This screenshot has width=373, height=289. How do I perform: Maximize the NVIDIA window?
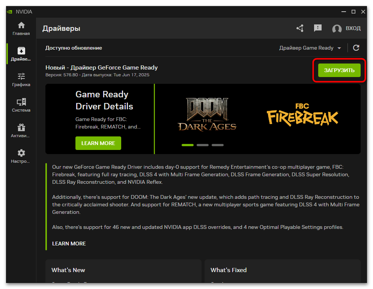tap(353, 12)
